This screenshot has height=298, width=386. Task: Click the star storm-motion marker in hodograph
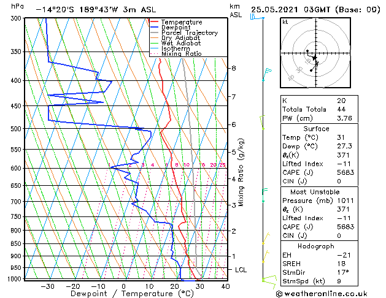(314, 58)
